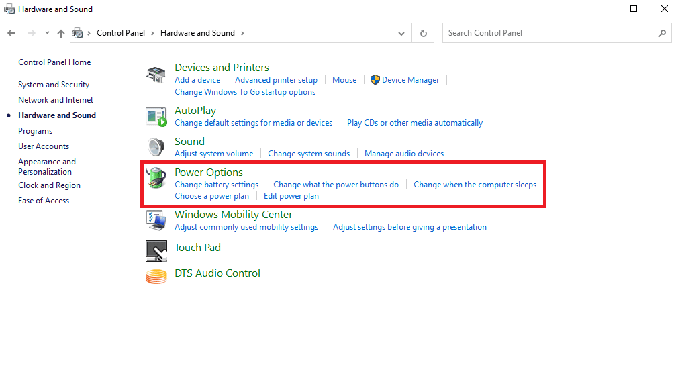Open Advanced printer setup

(x=277, y=80)
